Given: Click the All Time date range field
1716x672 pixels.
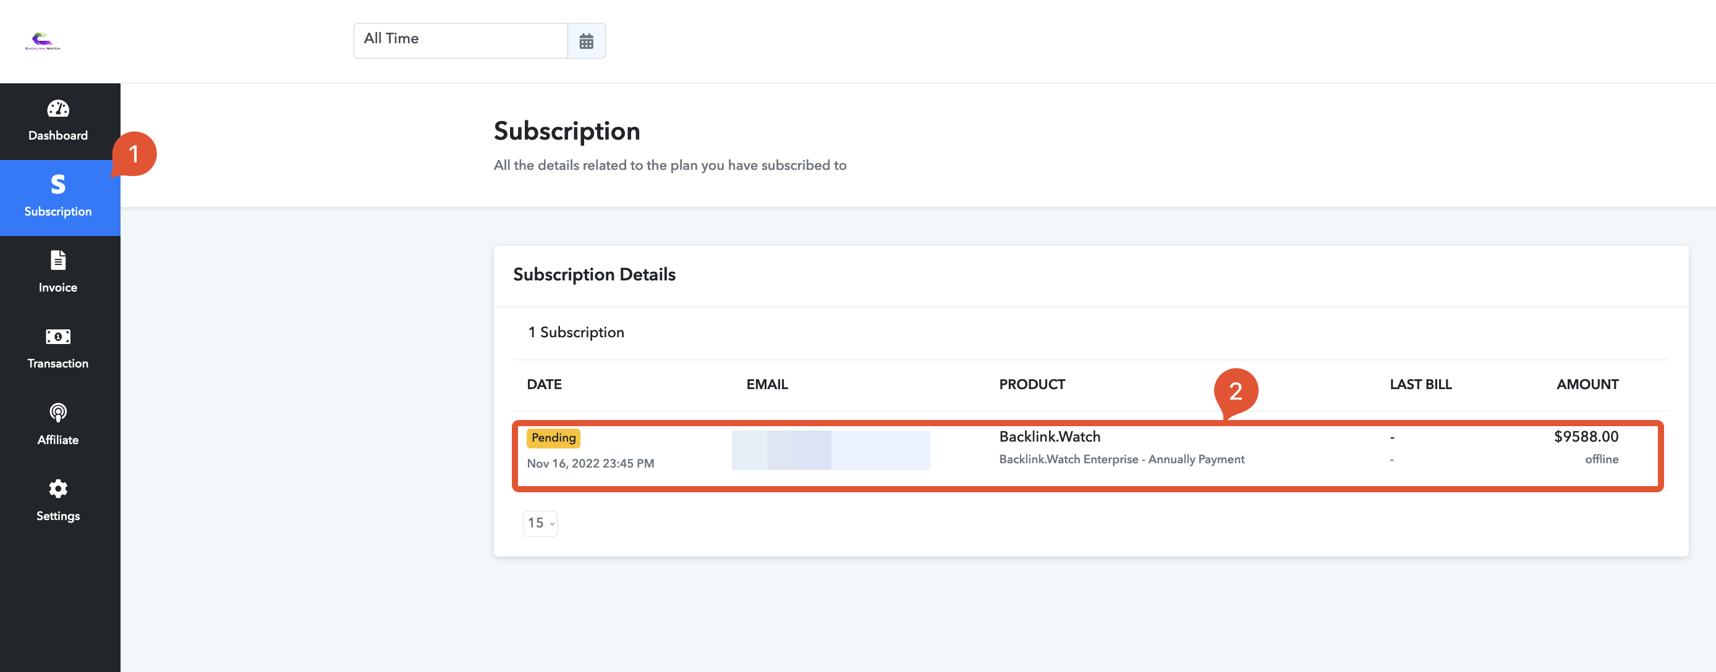Looking at the screenshot, I should (x=461, y=41).
